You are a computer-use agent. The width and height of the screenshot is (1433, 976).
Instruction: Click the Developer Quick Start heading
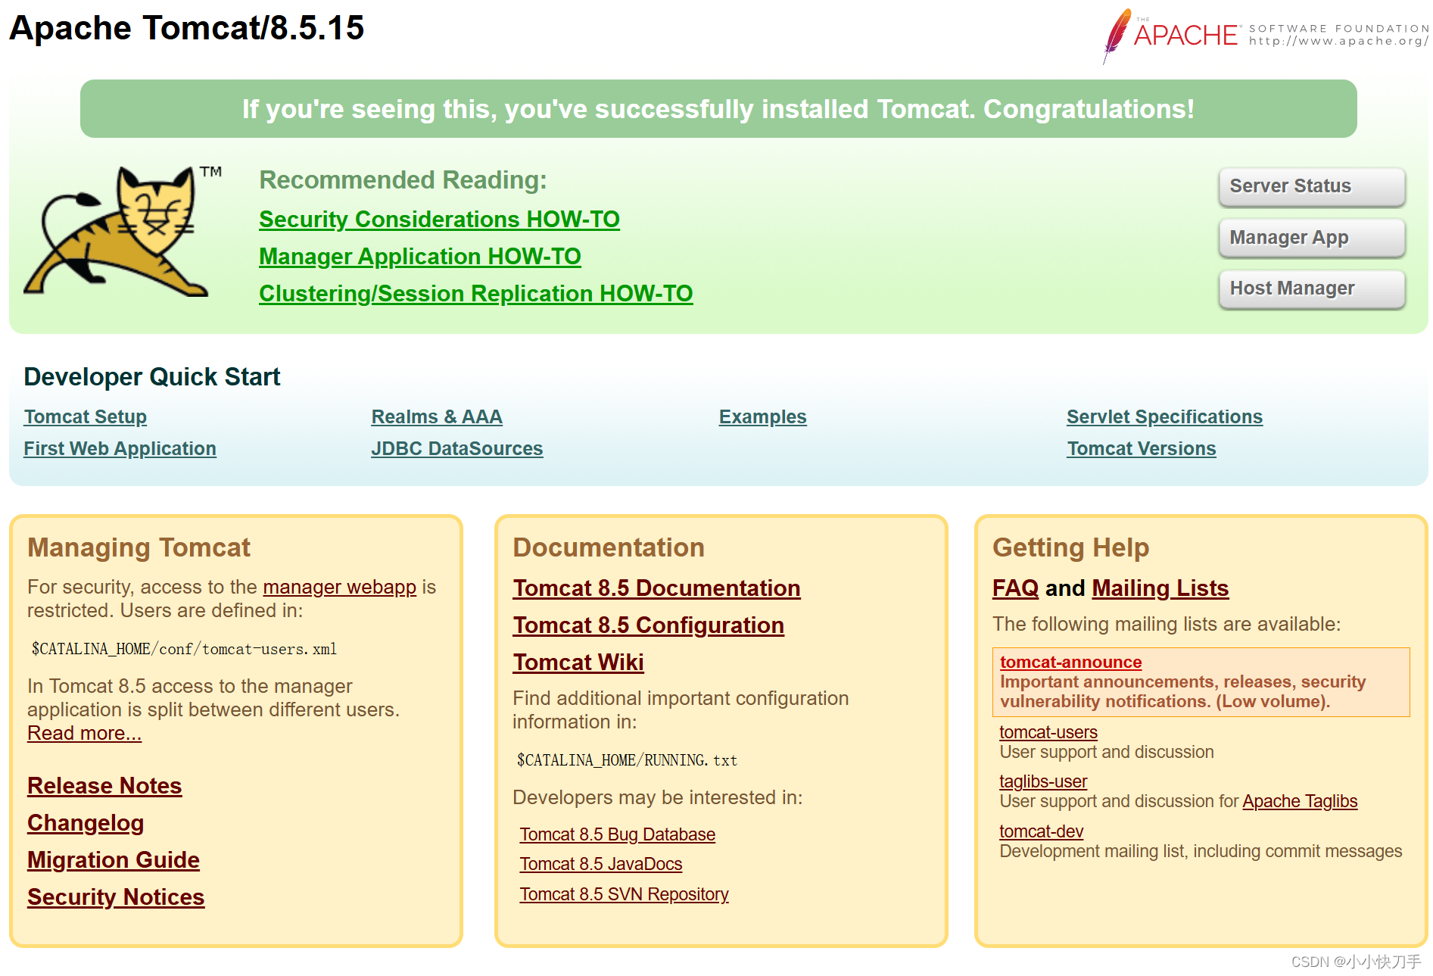click(152, 377)
